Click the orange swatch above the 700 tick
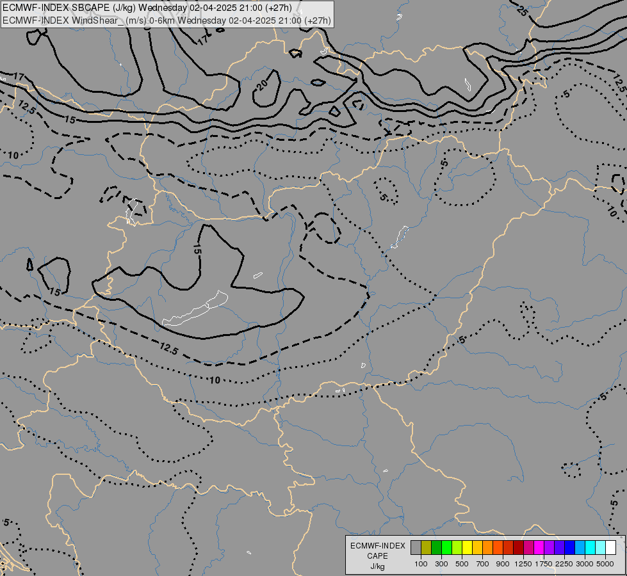This screenshot has width=627, height=576. pyautogui.click(x=488, y=548)
